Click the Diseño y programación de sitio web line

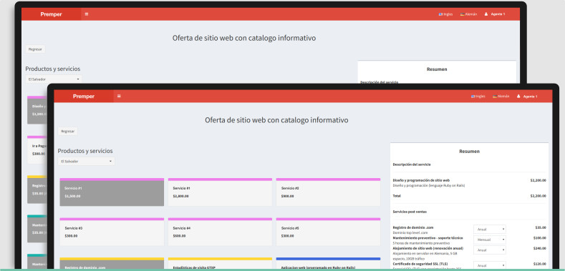tap(421, 180)
